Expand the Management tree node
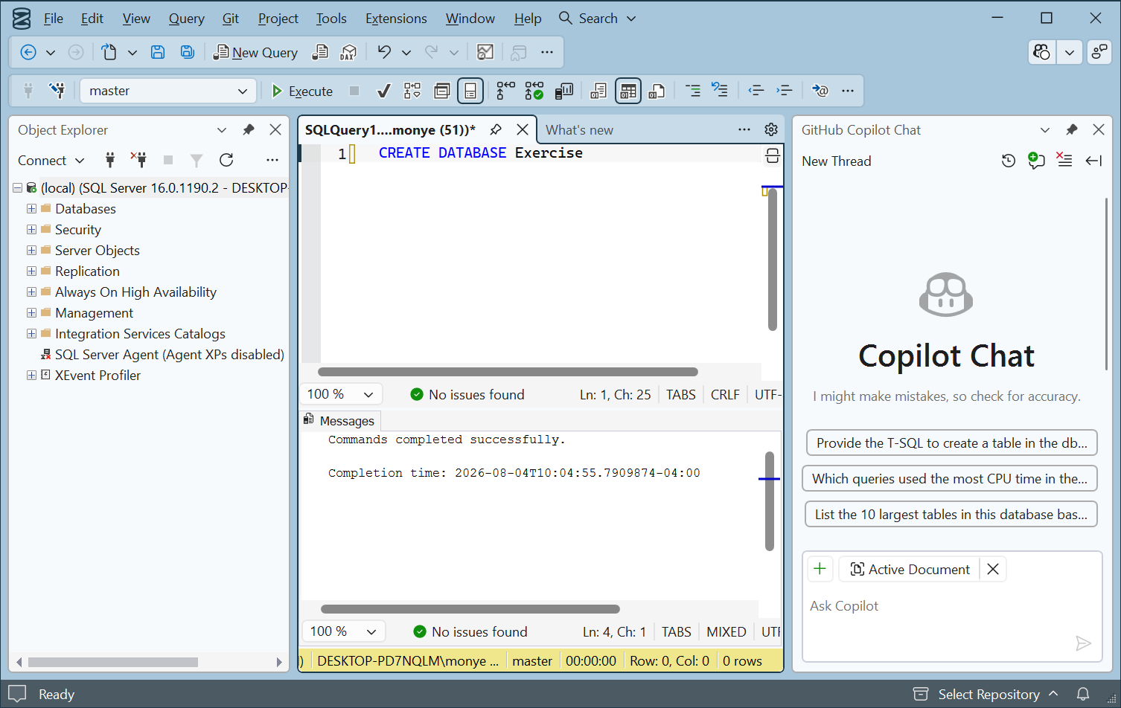Screen dimensions: 1121x708 [31, 313]
